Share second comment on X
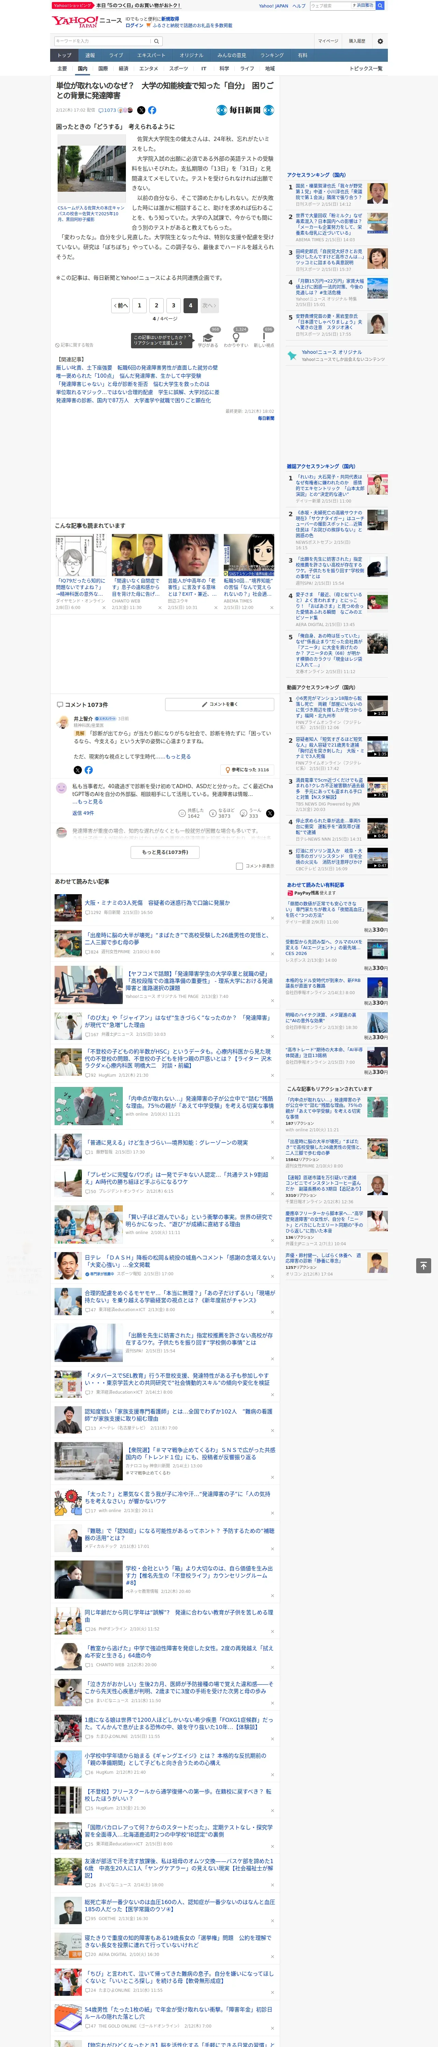 (269, 813)
